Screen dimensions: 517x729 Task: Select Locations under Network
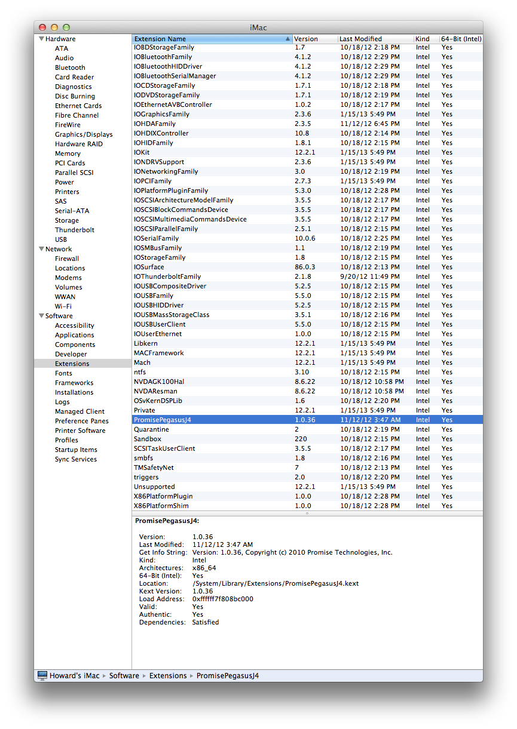pyautogui.click(x=70, y=268)
